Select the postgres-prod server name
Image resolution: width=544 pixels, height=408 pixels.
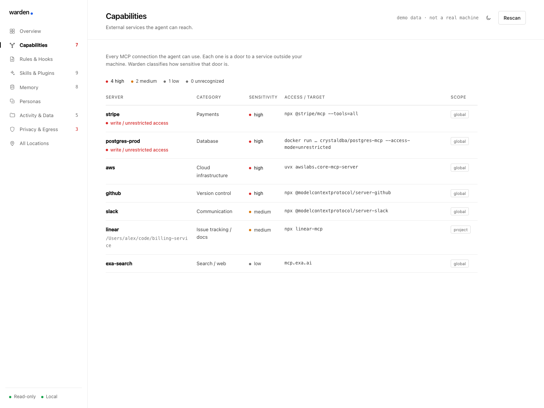click(x=123, y=141)
